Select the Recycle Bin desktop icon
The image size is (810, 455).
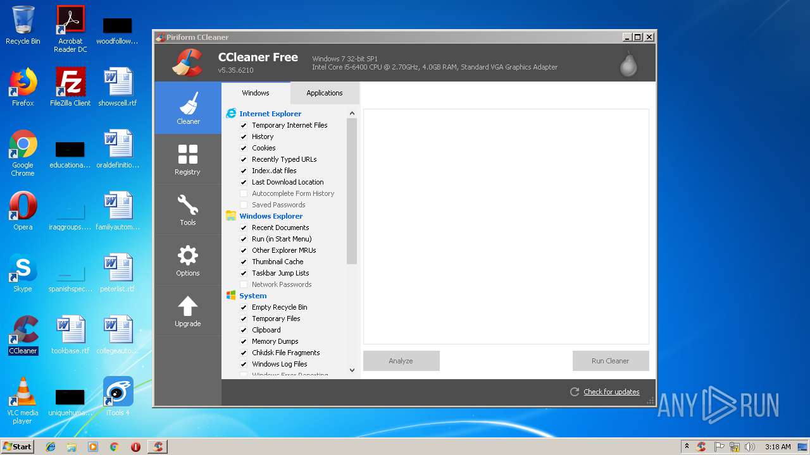pyautogui.click(x=23, y=25)
